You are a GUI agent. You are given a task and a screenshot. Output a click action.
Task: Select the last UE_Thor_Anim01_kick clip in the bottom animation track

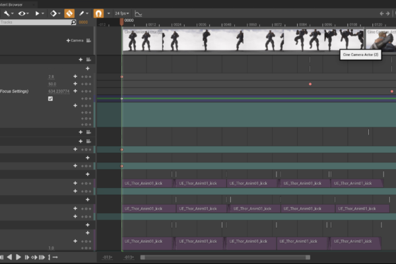(355, 243)
